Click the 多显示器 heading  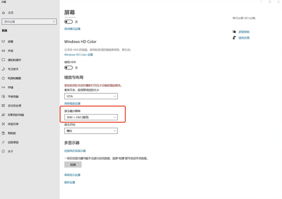[x=72, y=143]
